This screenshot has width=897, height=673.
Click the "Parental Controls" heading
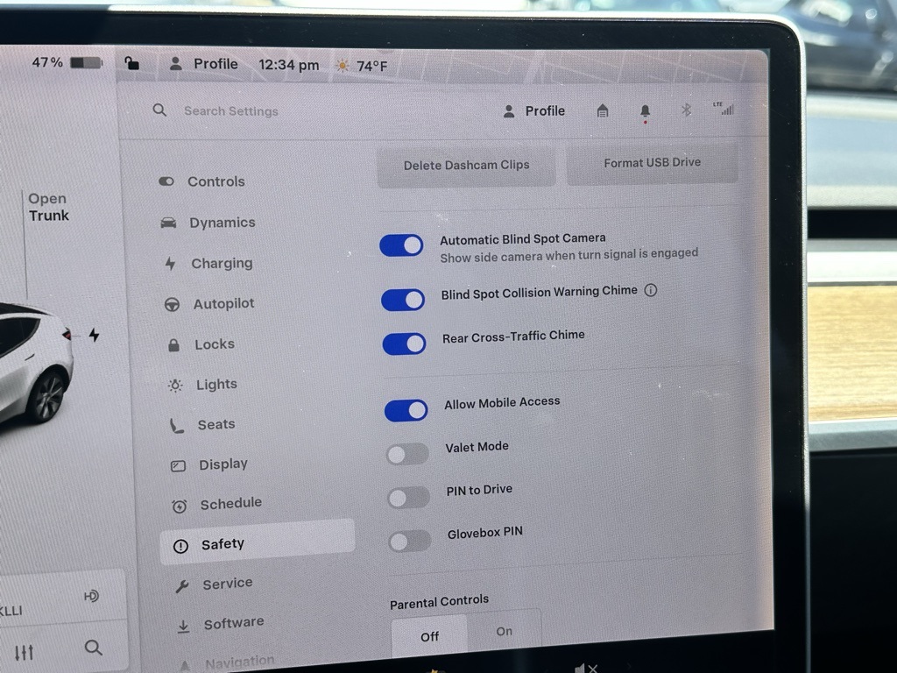(440, 602)
